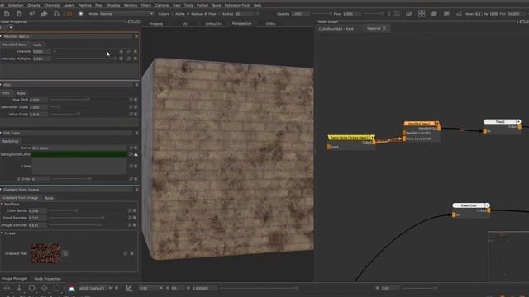The height and width of the screenshot is (297, 529).
Task: Click the Input Samples edit icon
Action: coord(130,218)
